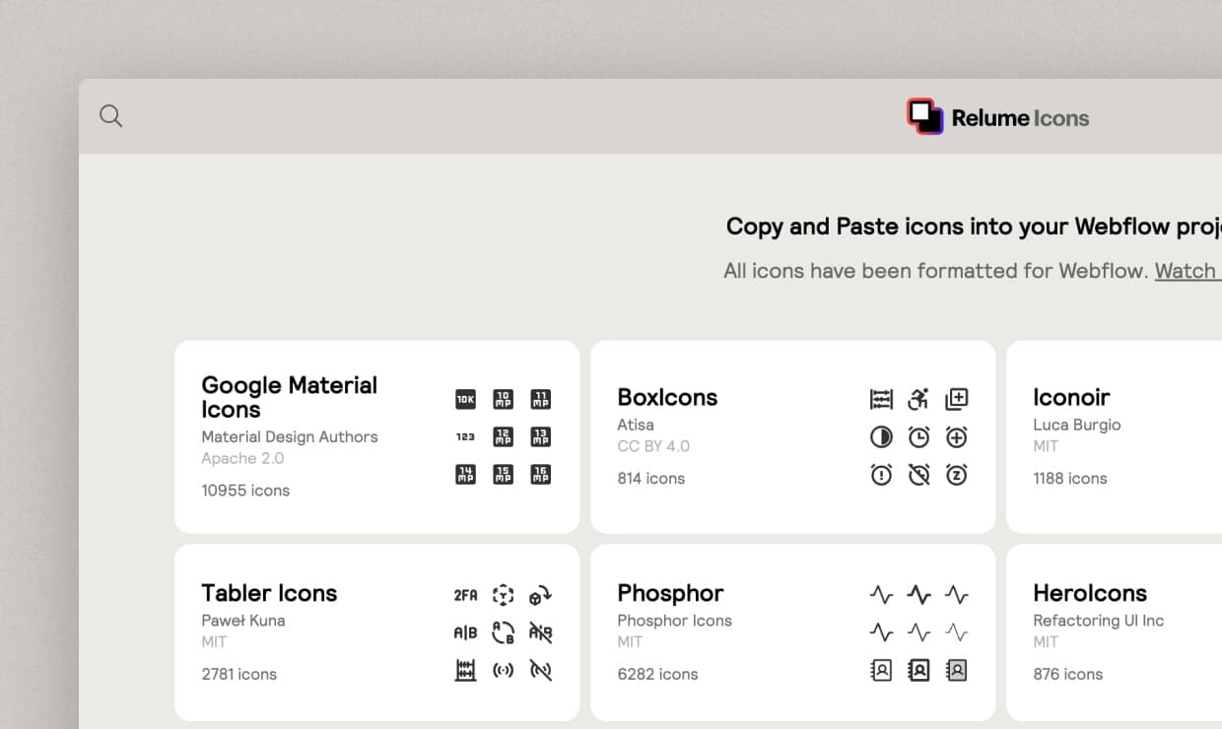The height and width of the screenshot is (729, 1222).
Task: Select the address book icon in Phosphor
Action: click(881, 670)
